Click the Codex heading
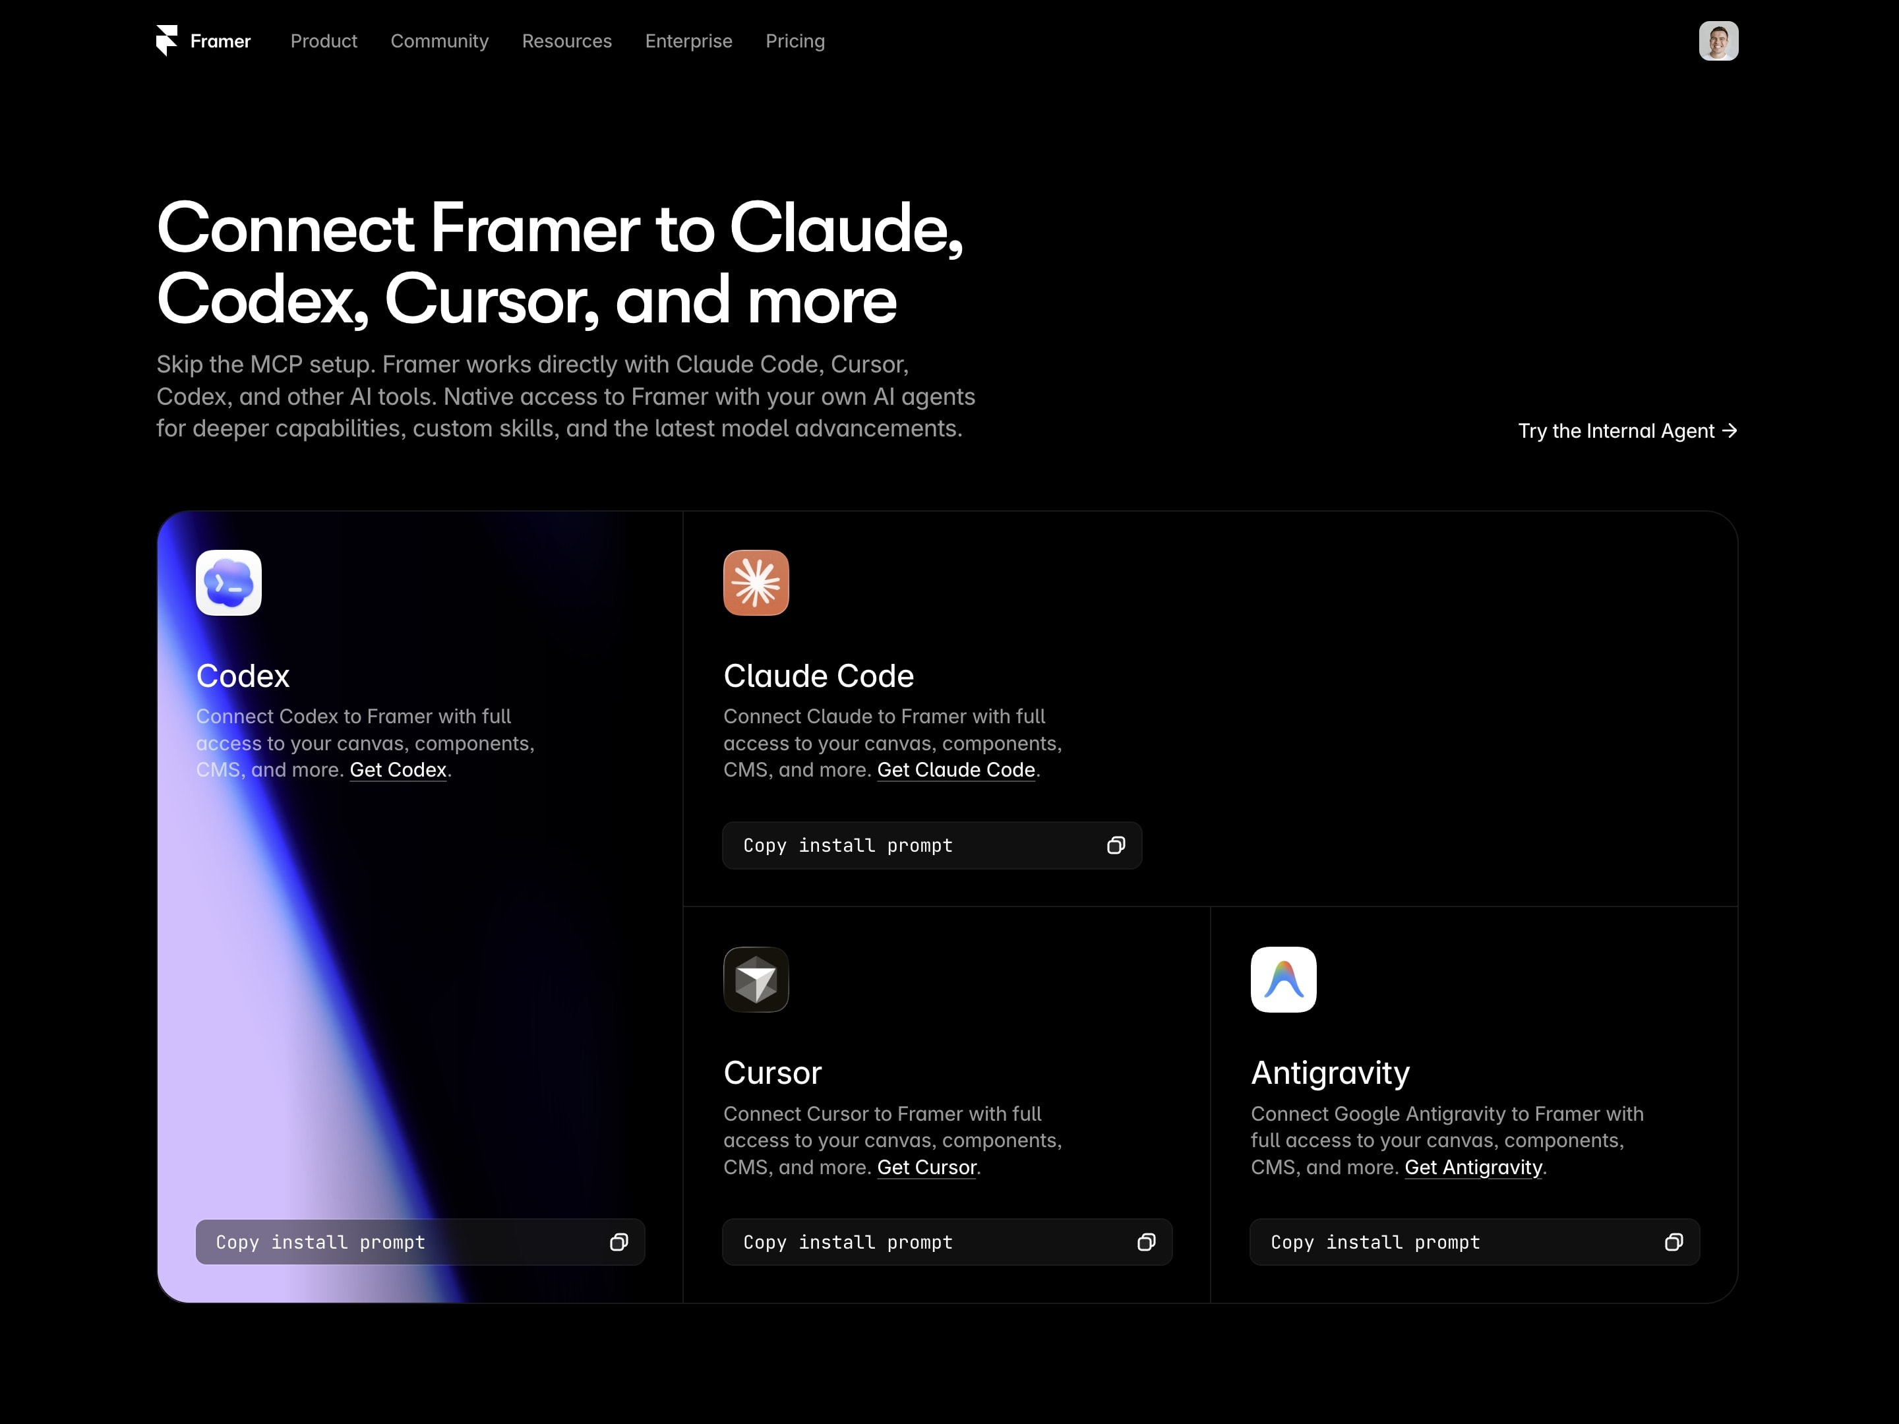This screenshot has height=1424, width=1899. coord(243,676)
